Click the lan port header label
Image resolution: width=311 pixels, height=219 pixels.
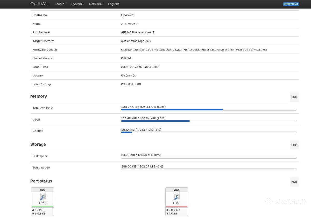coord(43,190)
